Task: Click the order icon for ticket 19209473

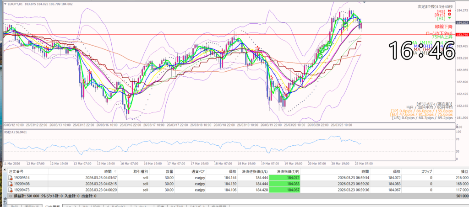Action: (11, 189)
